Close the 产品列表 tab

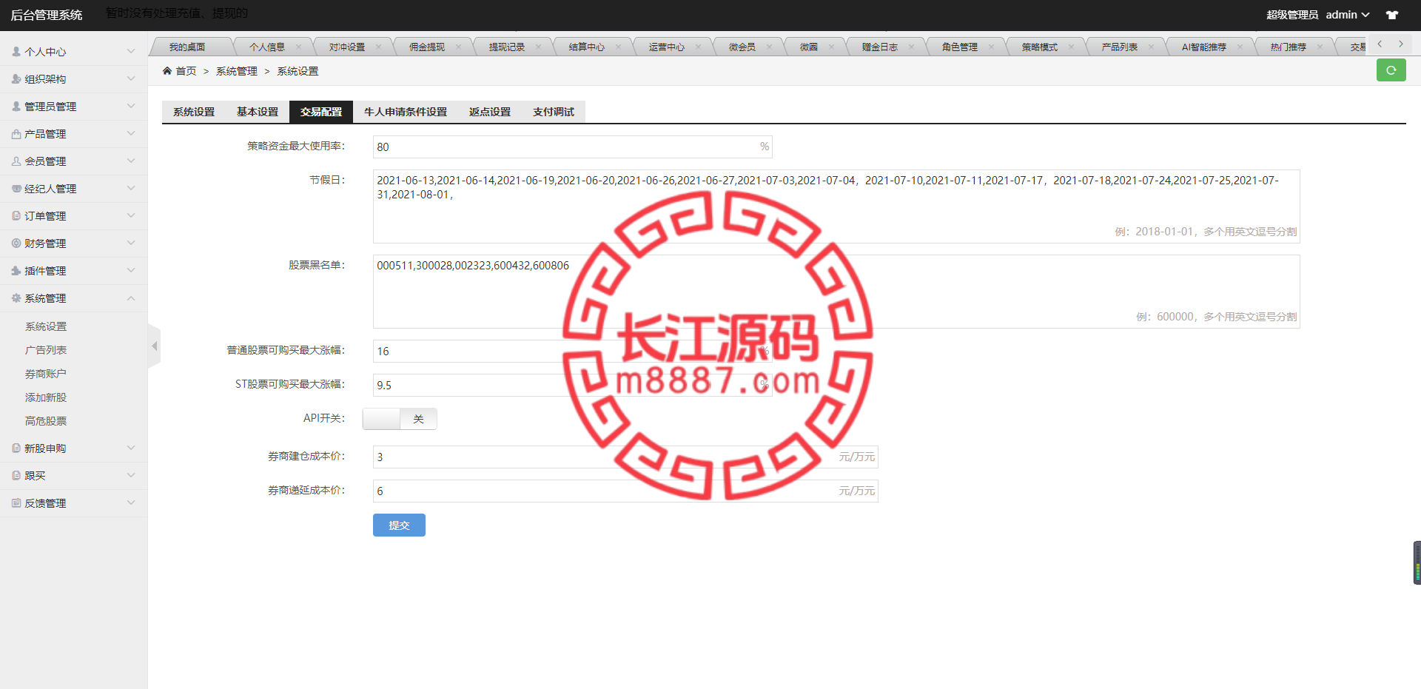point(1151,47)
